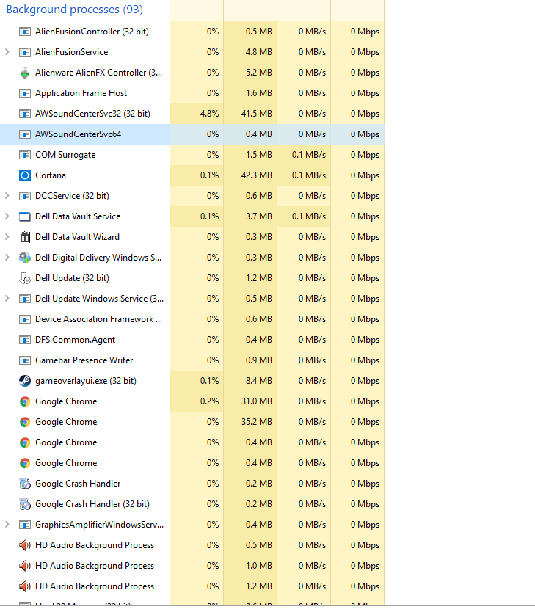Click the 8.4 MB memory value
535x612 pixels.
(x=259, y=381)
